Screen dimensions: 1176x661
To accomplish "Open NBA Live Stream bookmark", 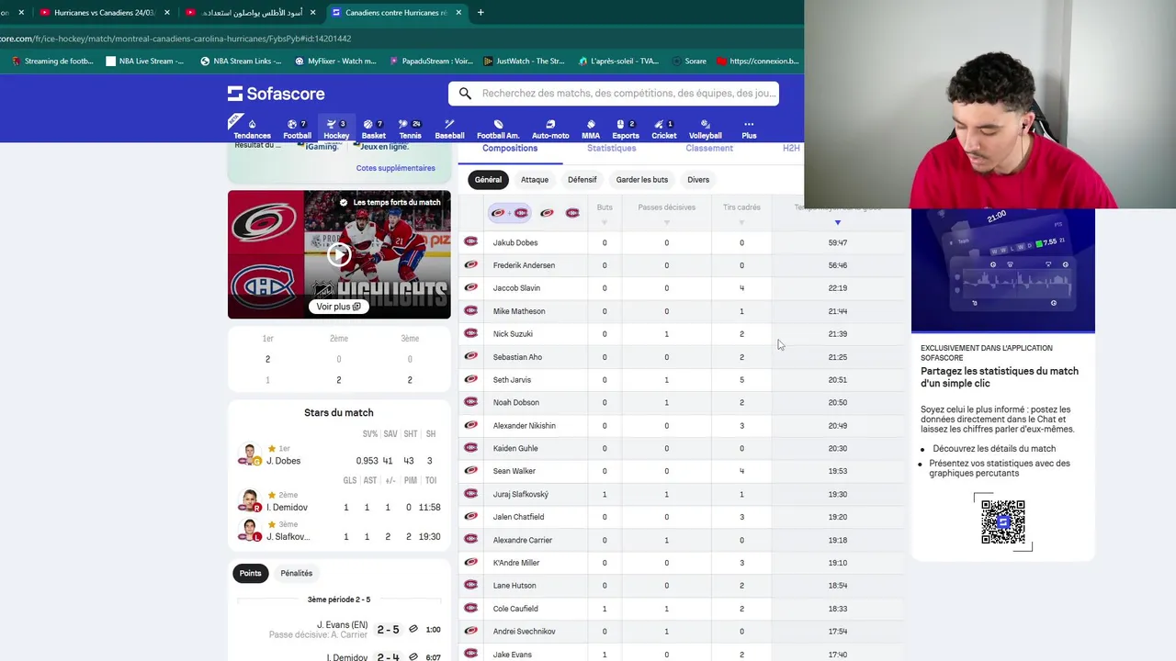I will (x=145, y=62).
